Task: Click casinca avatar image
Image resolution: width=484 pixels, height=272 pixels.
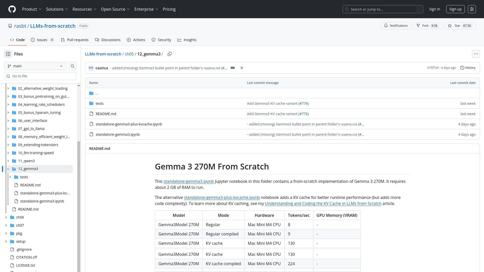Action: [x=91, y=68]
